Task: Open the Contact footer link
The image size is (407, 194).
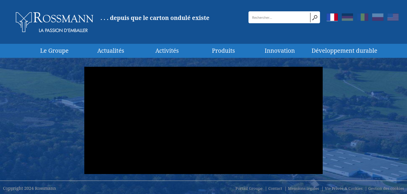Action: pos(275,188)
